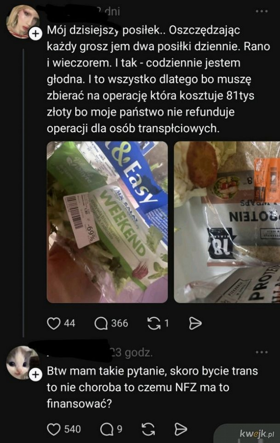Open the 9 replies under the NFZ question
Image resolution: width=280 pixels, height=443 pixels.
tap(107, 429)
